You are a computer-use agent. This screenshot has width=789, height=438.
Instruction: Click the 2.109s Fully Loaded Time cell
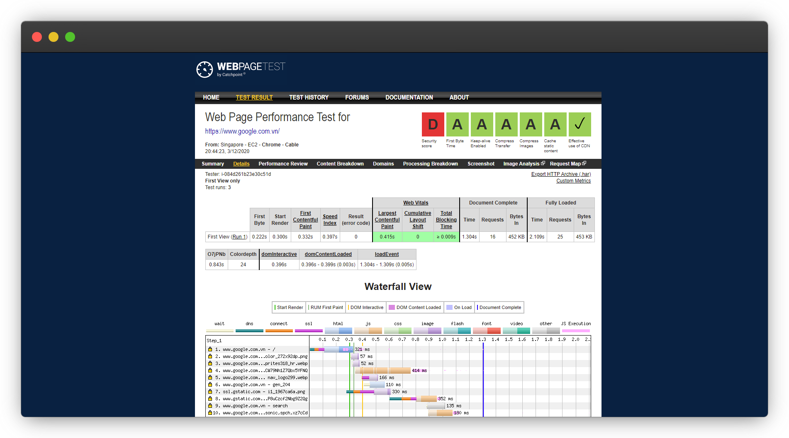point(537,237)
